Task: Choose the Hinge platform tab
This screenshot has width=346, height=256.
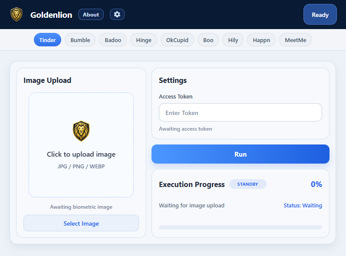Action: [144, 40]
